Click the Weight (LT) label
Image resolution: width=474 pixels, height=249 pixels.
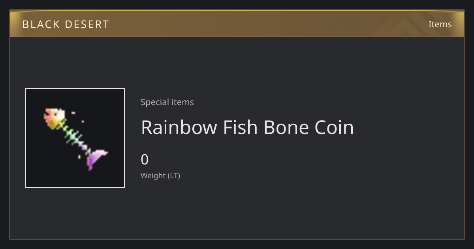pyautogui.click(x=160, y=175)
